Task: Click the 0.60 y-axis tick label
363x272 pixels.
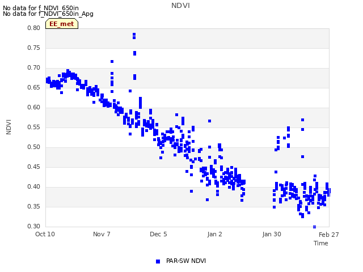Action: pos(34,107)
